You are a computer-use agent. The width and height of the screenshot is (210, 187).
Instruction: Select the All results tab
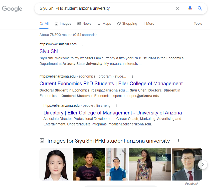(x=44, y=23)
